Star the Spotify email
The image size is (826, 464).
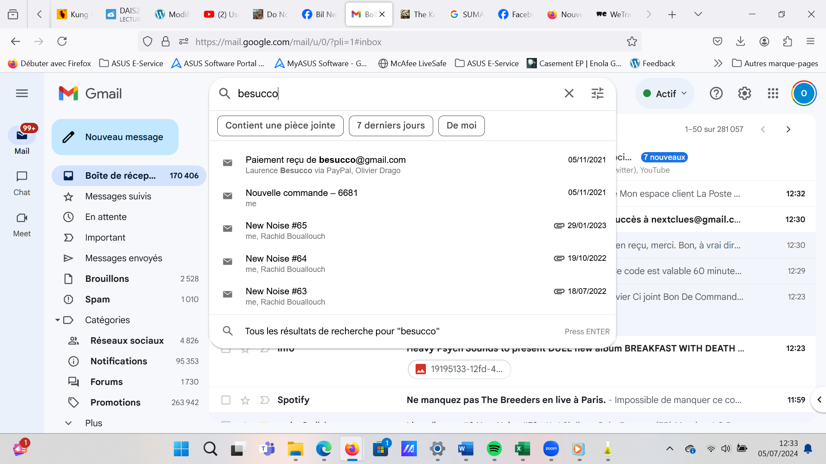(x=245, y=400)
